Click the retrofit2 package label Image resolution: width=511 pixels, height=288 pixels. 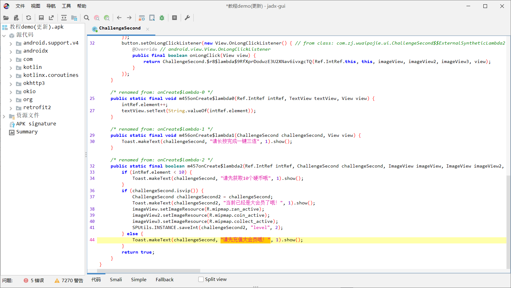37,107
